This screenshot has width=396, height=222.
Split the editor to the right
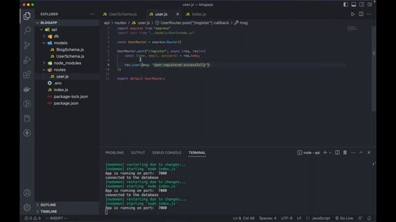[361, 14]
